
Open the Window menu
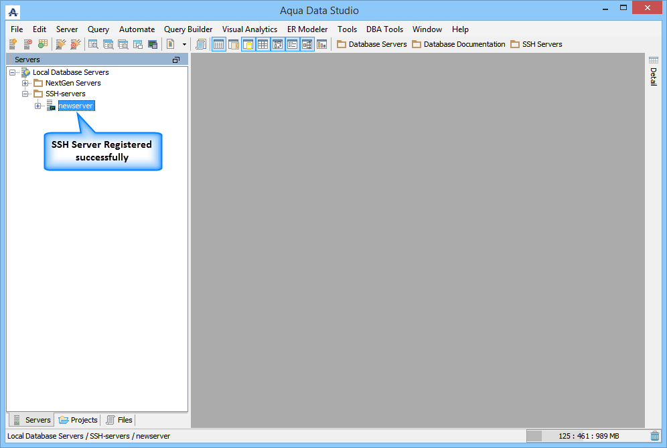[x=427, y=29]
